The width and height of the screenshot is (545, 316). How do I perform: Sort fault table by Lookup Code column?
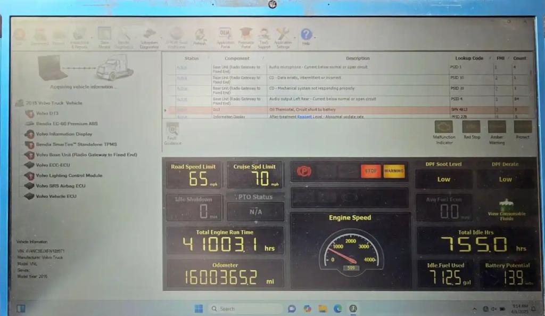click(469, 58)
